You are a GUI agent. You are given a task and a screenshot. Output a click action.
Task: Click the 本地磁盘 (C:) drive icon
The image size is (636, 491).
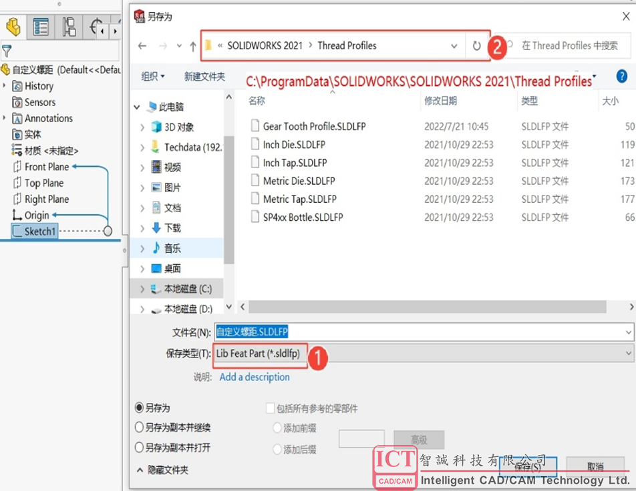(156, 289)
